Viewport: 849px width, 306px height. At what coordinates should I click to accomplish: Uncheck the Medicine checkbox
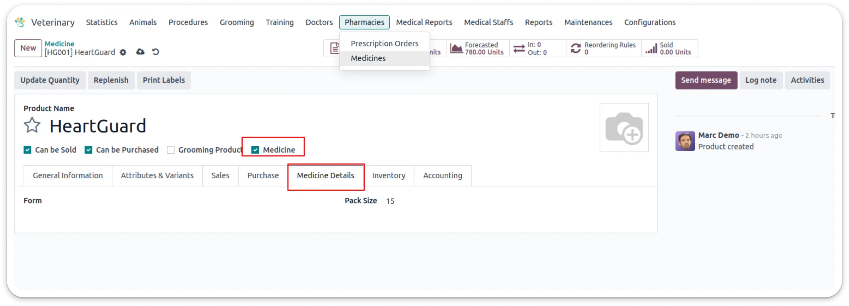tap(255, 150)
